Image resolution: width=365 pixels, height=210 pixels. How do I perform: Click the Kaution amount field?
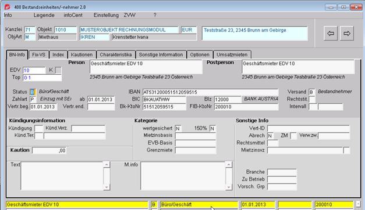(x=49, y=151)
